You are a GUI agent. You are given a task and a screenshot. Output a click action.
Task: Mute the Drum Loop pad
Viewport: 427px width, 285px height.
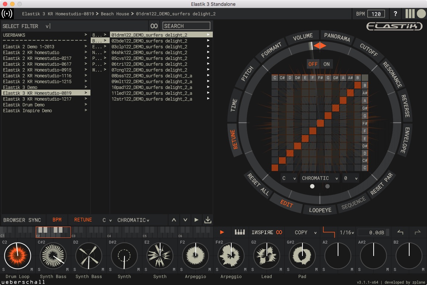[x=32, y=269]
